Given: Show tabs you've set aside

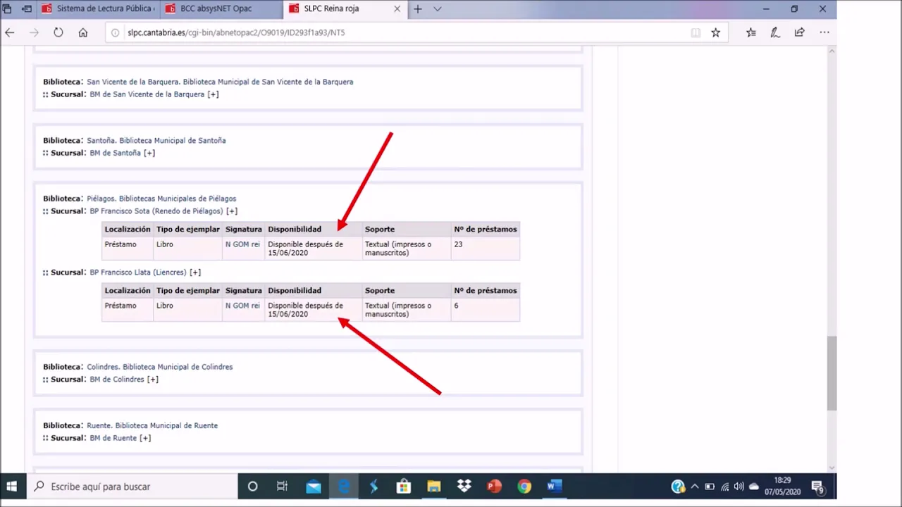Looking at the screenshot, I should tap(7, 9).
